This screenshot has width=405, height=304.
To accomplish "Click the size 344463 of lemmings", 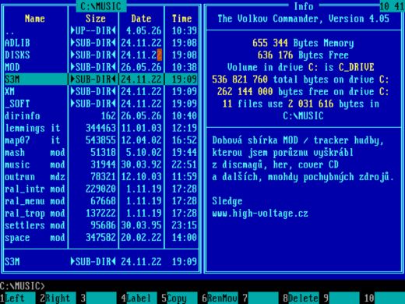I will coord(100,128).
